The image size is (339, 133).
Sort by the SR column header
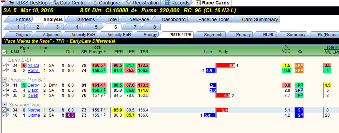(84, 52)
